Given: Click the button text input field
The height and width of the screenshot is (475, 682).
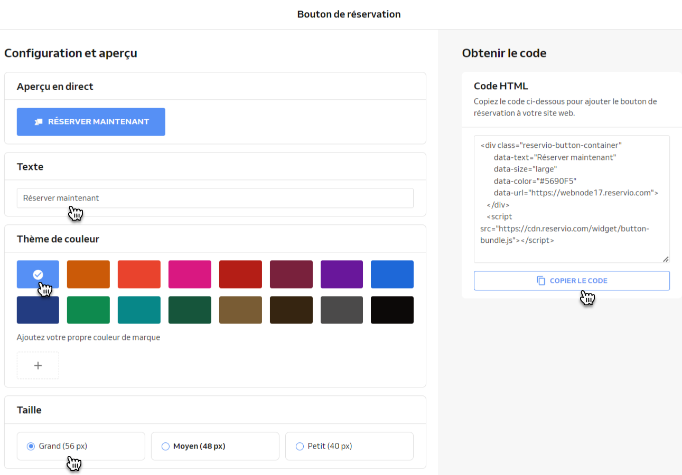Looking at the screenshot, I should tap(215, 198).
